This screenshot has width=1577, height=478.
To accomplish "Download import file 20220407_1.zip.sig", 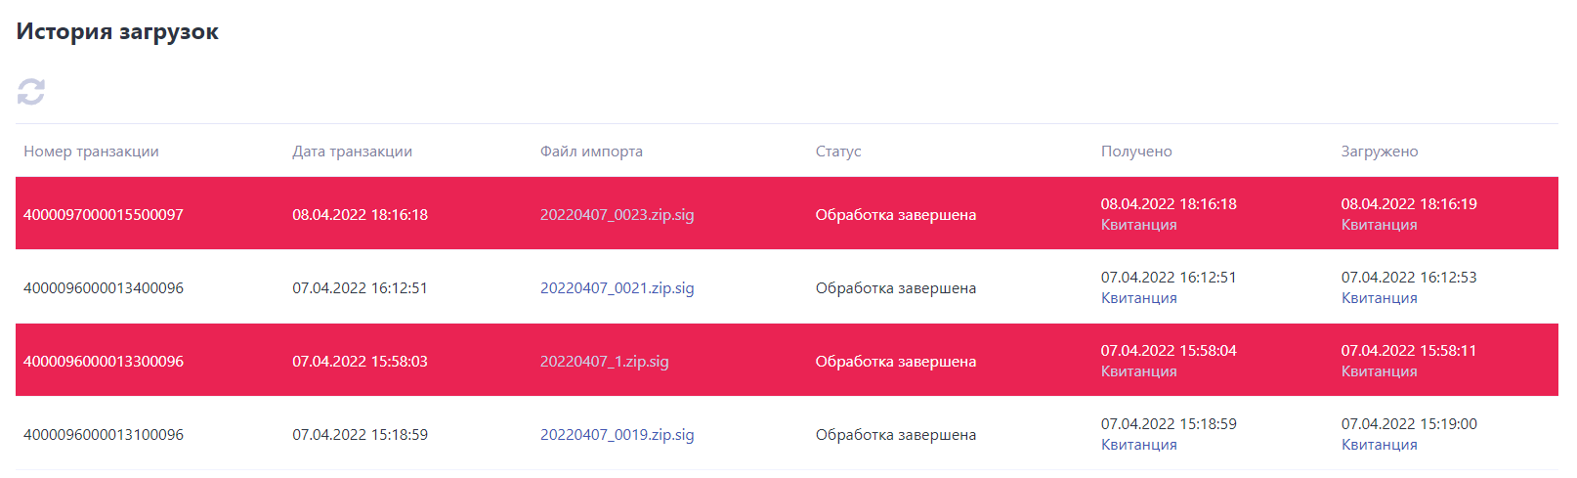I will click(604, 362).
